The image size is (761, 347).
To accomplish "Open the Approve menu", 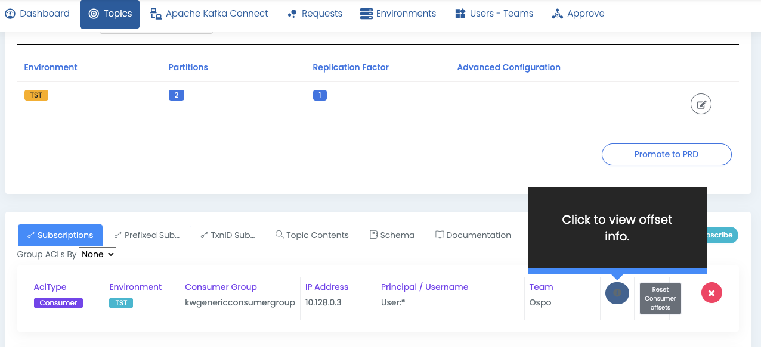I will [578, 14].
